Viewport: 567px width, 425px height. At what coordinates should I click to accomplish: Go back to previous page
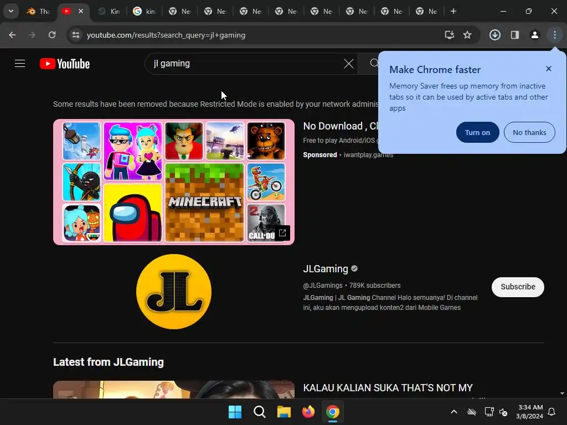12,35
